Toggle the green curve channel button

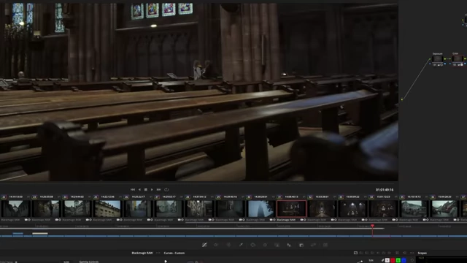pos(398,260)
